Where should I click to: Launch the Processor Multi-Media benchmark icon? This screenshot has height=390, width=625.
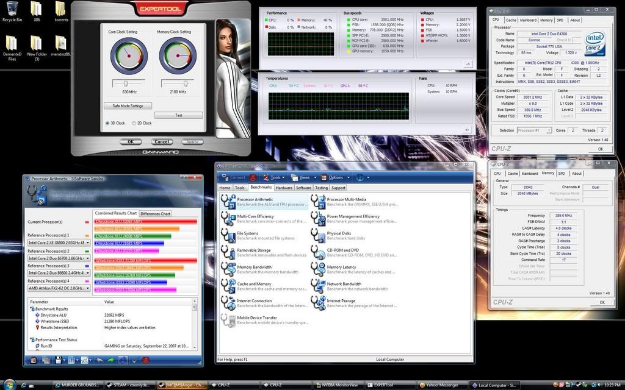click(x=318, y=202)
